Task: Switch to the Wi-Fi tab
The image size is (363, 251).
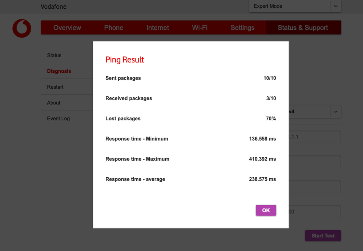Action: [199, 28]
